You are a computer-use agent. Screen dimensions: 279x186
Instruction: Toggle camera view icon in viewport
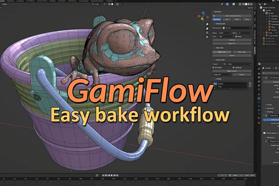pyautogui.click(x=207, y=33)
